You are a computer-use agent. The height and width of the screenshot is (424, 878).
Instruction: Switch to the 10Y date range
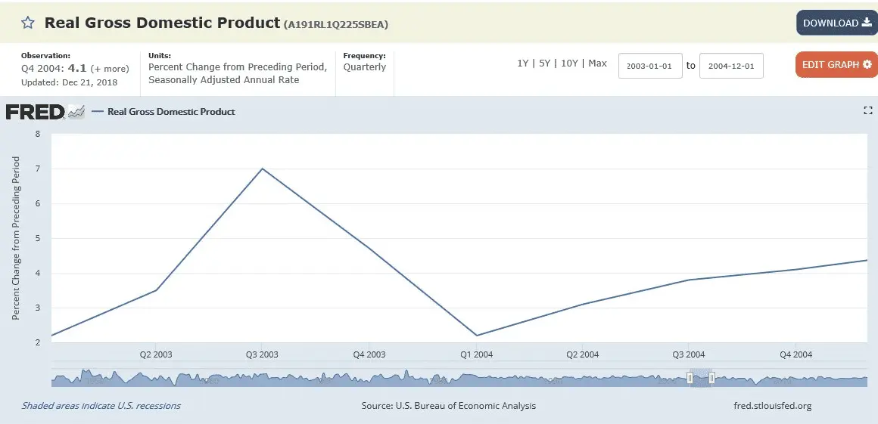click(x=569, y=63)
